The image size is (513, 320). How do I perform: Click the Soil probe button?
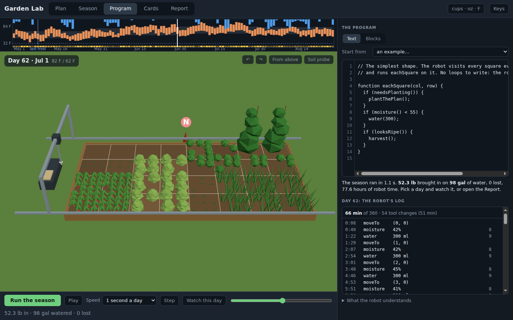click(318, 60)
